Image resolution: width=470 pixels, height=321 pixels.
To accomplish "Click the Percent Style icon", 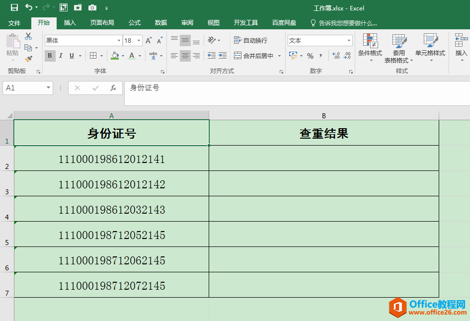I will click(x=310, y=56).
